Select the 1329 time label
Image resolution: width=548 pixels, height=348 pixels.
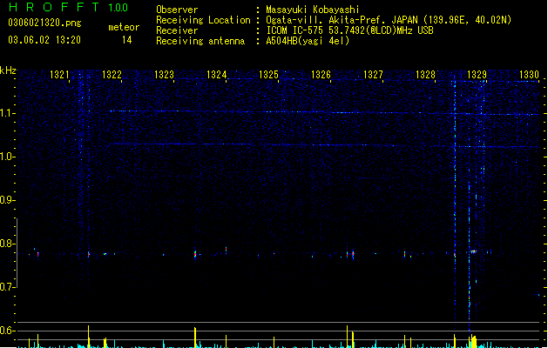[x=477, y=75]
